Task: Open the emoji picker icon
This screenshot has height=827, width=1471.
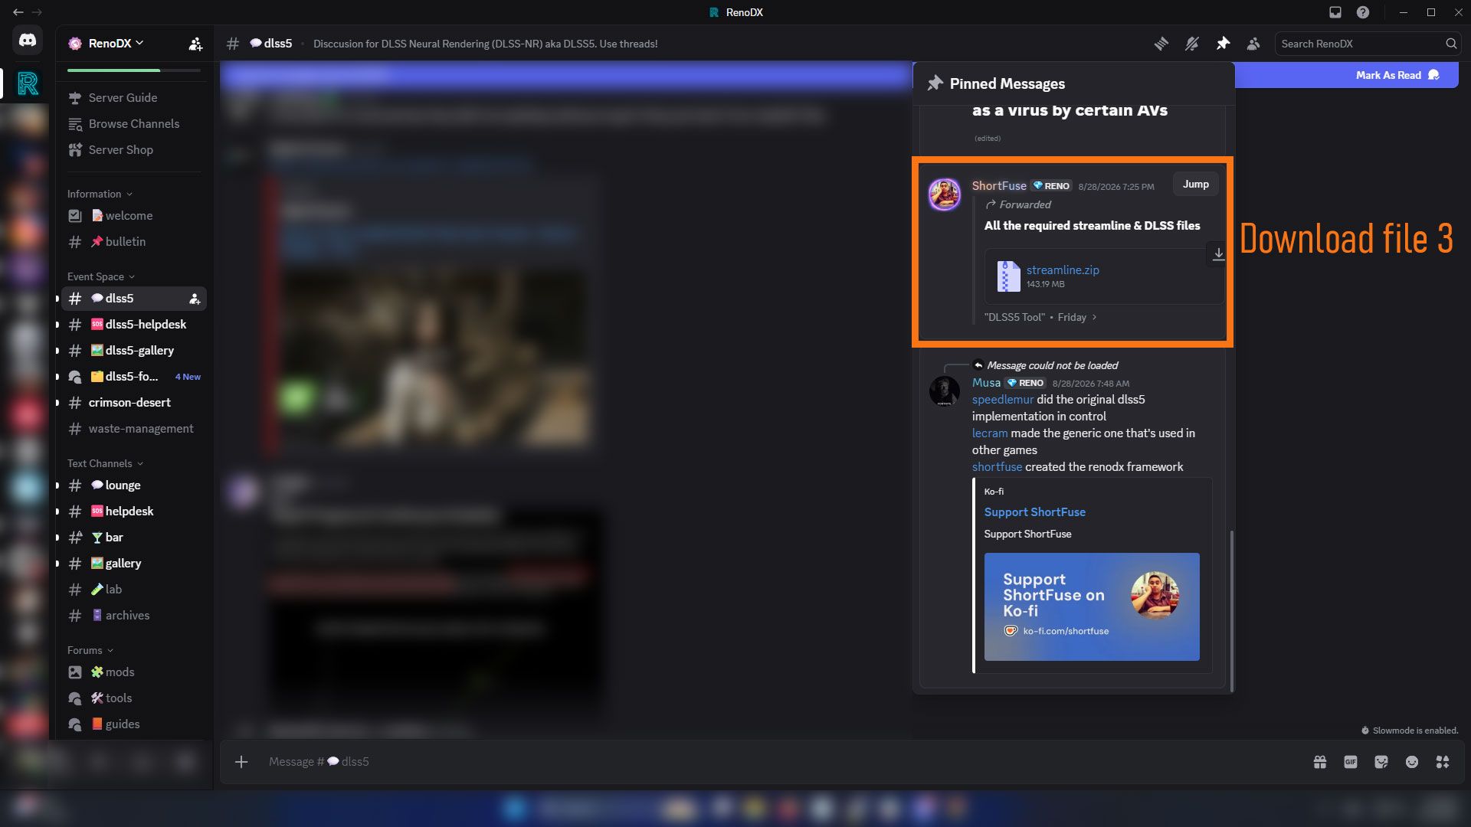Action: [1412, 762]
